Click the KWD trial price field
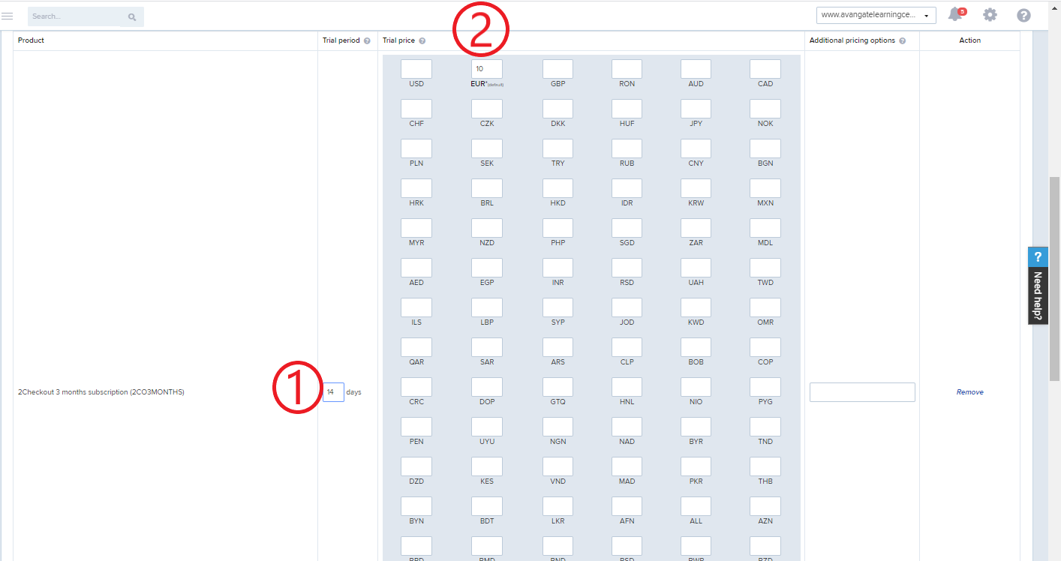This screenshot has height=561, width=1061. (x=696, y=307)
